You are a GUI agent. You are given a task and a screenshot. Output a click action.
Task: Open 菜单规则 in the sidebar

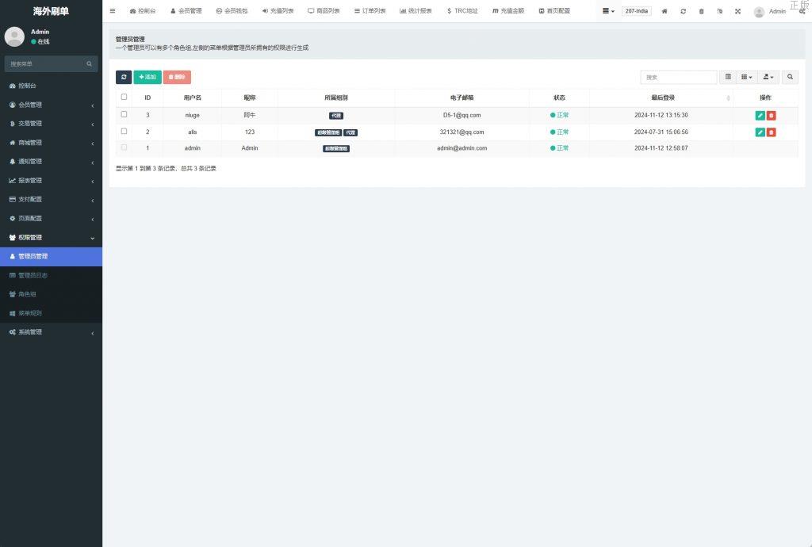(x=51, y=313)
